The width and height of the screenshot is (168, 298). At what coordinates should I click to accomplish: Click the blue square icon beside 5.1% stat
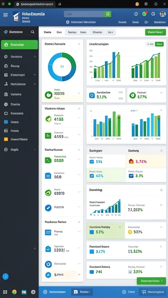click(x=92, y=95)
